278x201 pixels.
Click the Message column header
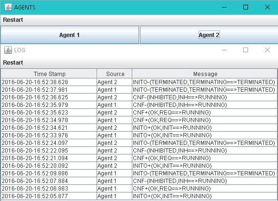tap(205, 74)
